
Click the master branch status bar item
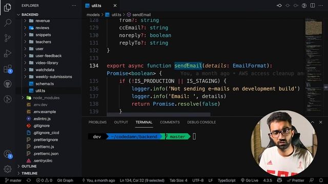pos(13,180)
